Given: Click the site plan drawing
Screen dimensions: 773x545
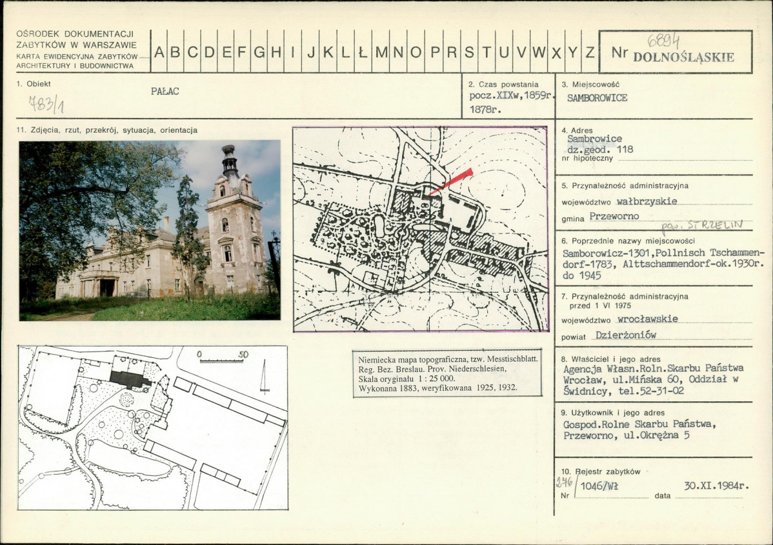Looking at the screenshot, I should 153,428.
